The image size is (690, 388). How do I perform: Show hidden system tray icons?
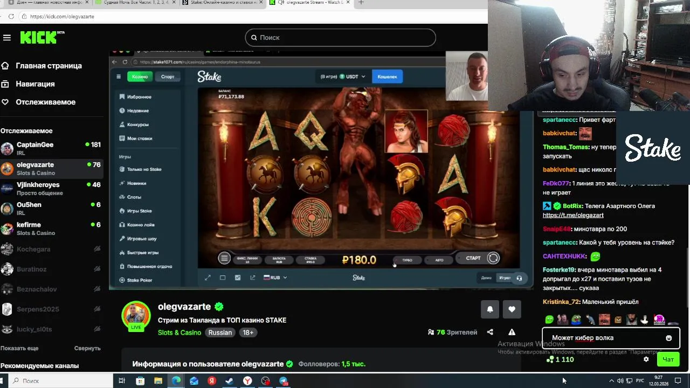[x=611, y=380]
